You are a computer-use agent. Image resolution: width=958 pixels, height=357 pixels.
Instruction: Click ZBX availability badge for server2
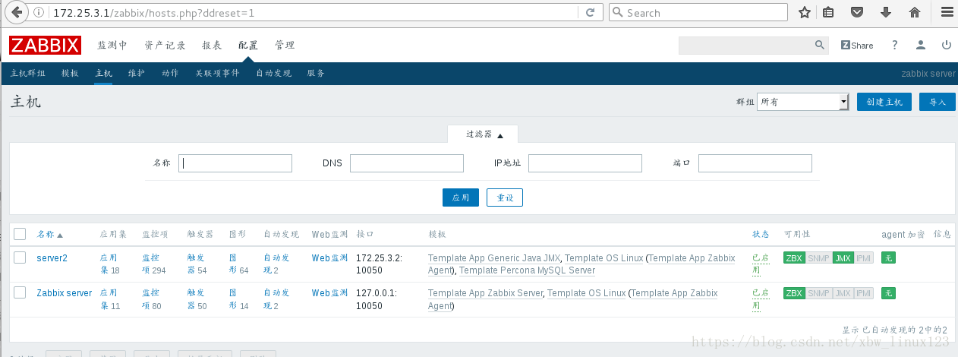click(794, 258)
